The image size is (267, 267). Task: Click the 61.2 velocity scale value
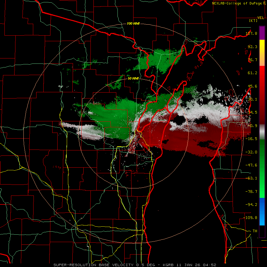[252, 73]
